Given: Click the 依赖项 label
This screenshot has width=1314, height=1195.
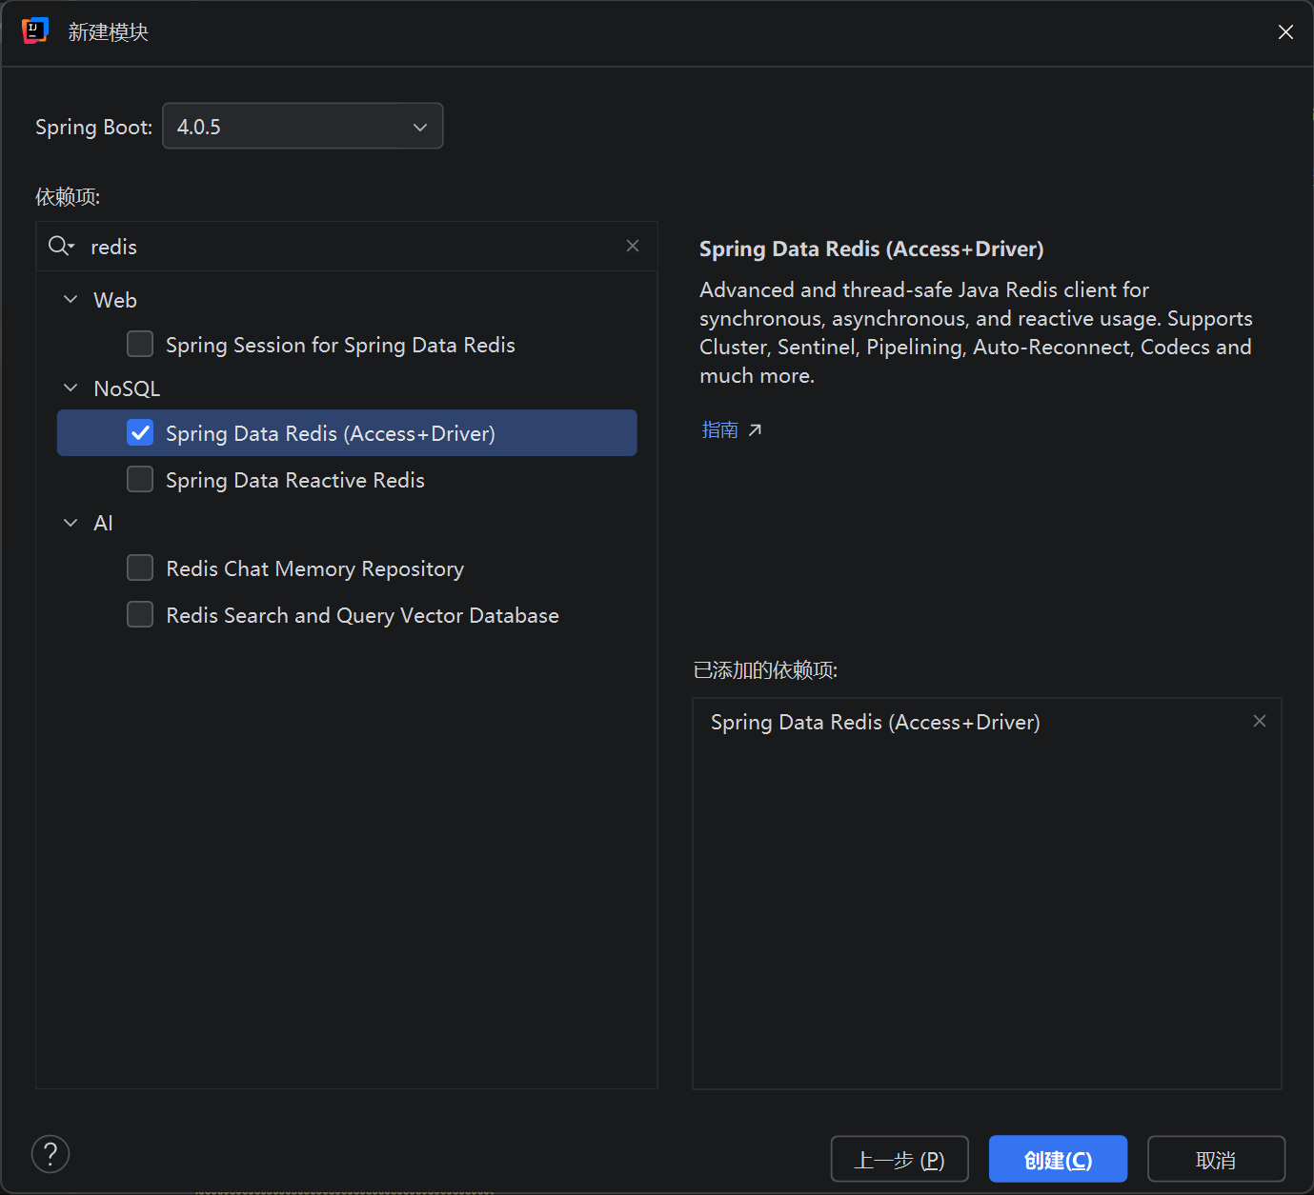Looking at the screenshot, I should click(x=68, y=197).
